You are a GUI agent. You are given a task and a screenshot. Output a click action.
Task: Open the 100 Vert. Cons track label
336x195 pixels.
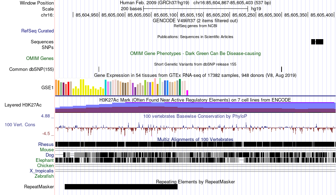20,124
